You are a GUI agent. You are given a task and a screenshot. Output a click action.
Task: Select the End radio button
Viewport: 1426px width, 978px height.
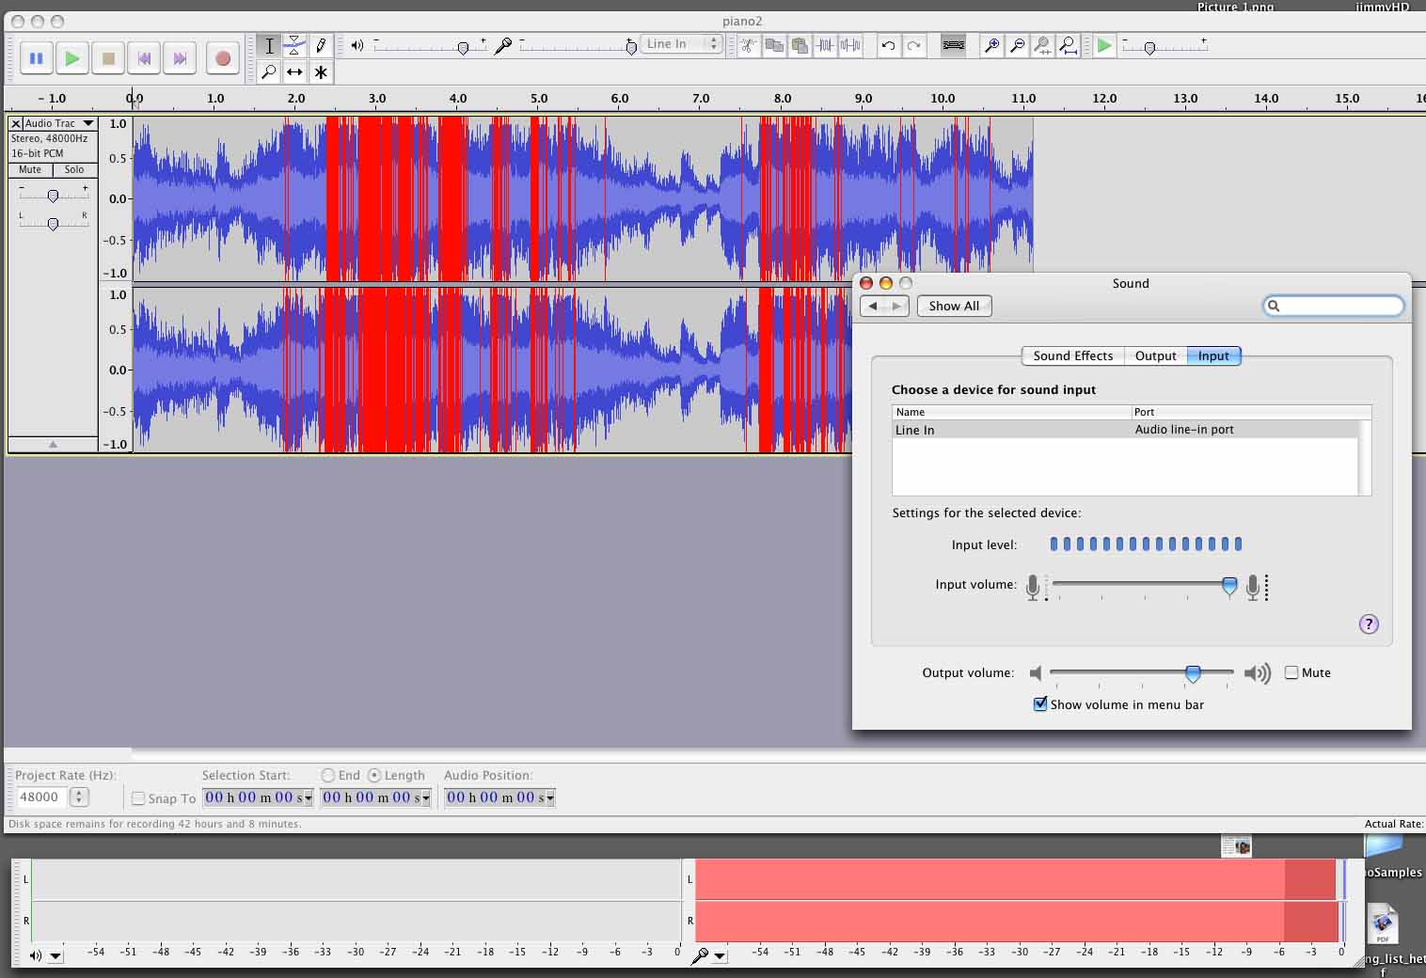point(327,775)
